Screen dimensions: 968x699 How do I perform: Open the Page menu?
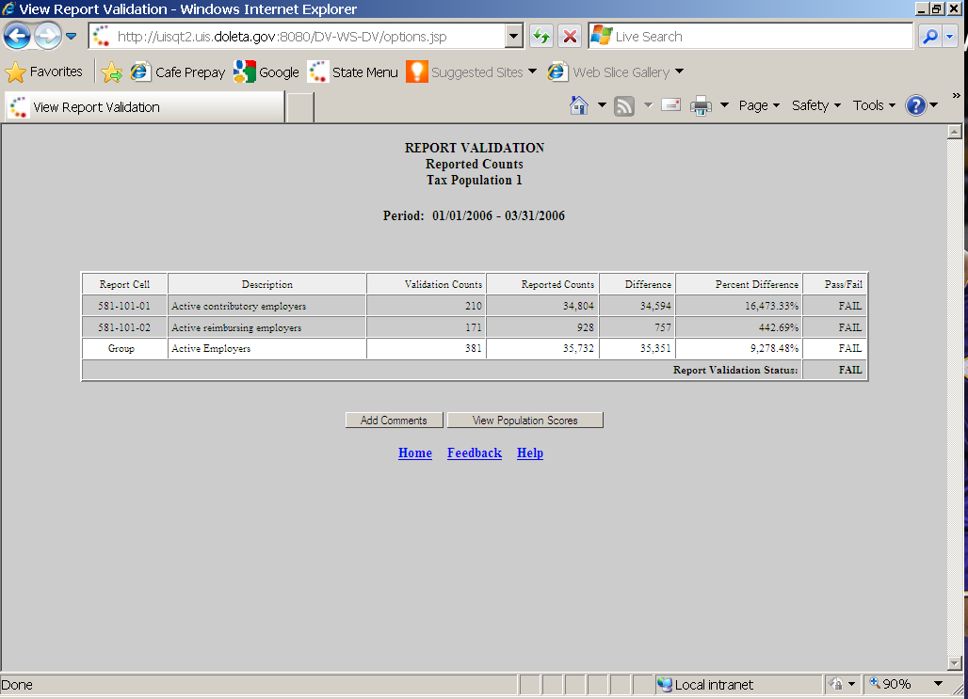[759, 105]
